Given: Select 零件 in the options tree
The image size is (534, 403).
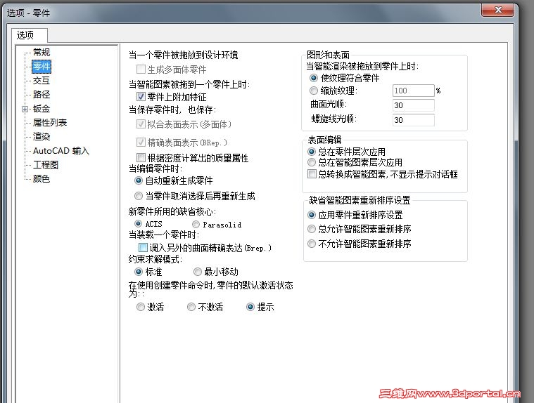Looking at the screenshot, I should pos(42,66).
